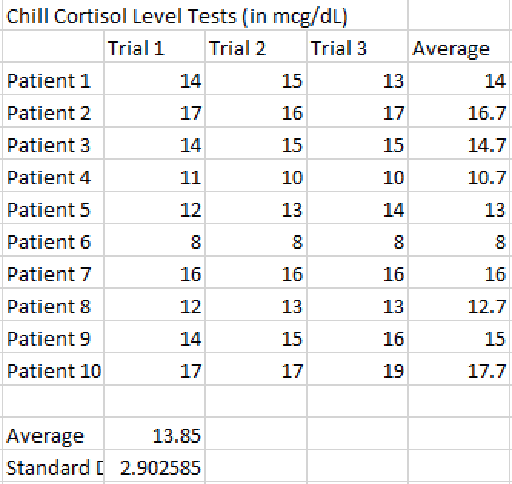Select Patient 2's average value 16.7
The height and width of the screenshot is (484, 512).
point(460,113)
